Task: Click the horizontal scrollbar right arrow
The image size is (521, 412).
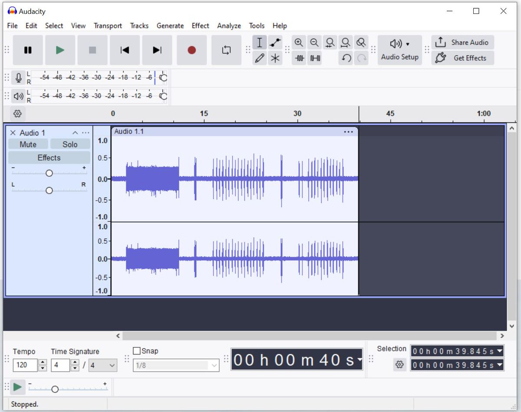Action: click(502, 336)
